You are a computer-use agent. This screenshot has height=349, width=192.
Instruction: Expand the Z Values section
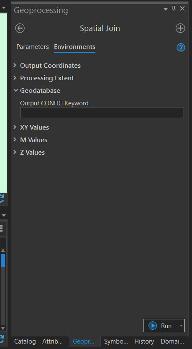tap(29, 153)
